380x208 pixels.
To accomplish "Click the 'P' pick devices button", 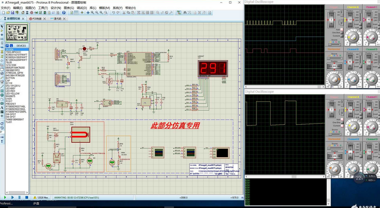I will point(7,46).
